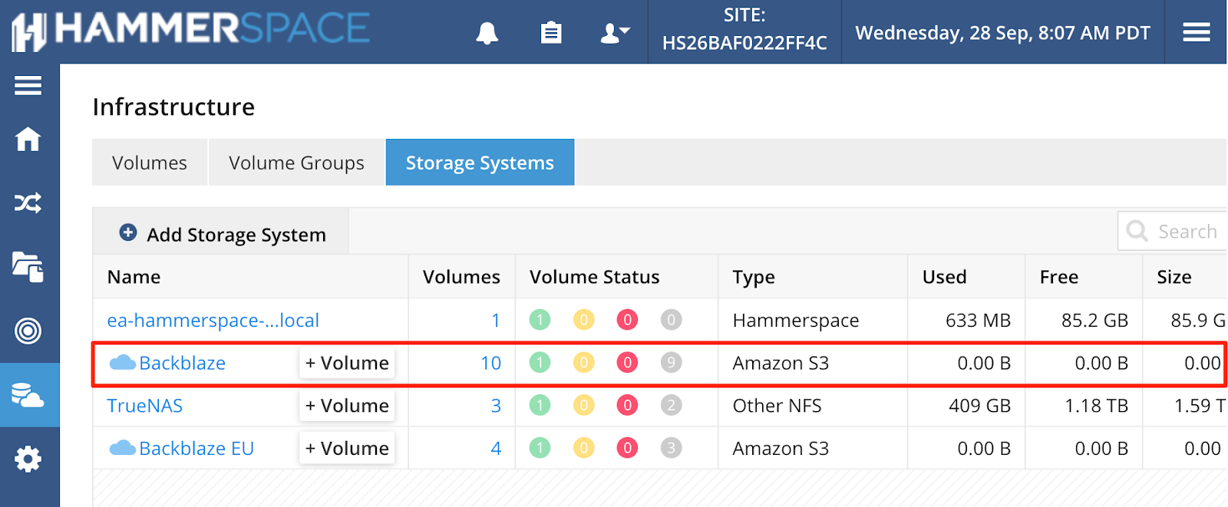Screen dimensions: 1228x507
Task: Open the Backblaze EU storage system link
Action: [196, 449]
